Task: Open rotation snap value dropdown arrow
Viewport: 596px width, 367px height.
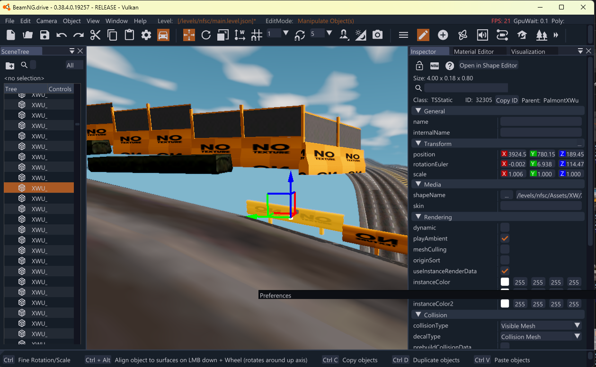Action: 329,33
